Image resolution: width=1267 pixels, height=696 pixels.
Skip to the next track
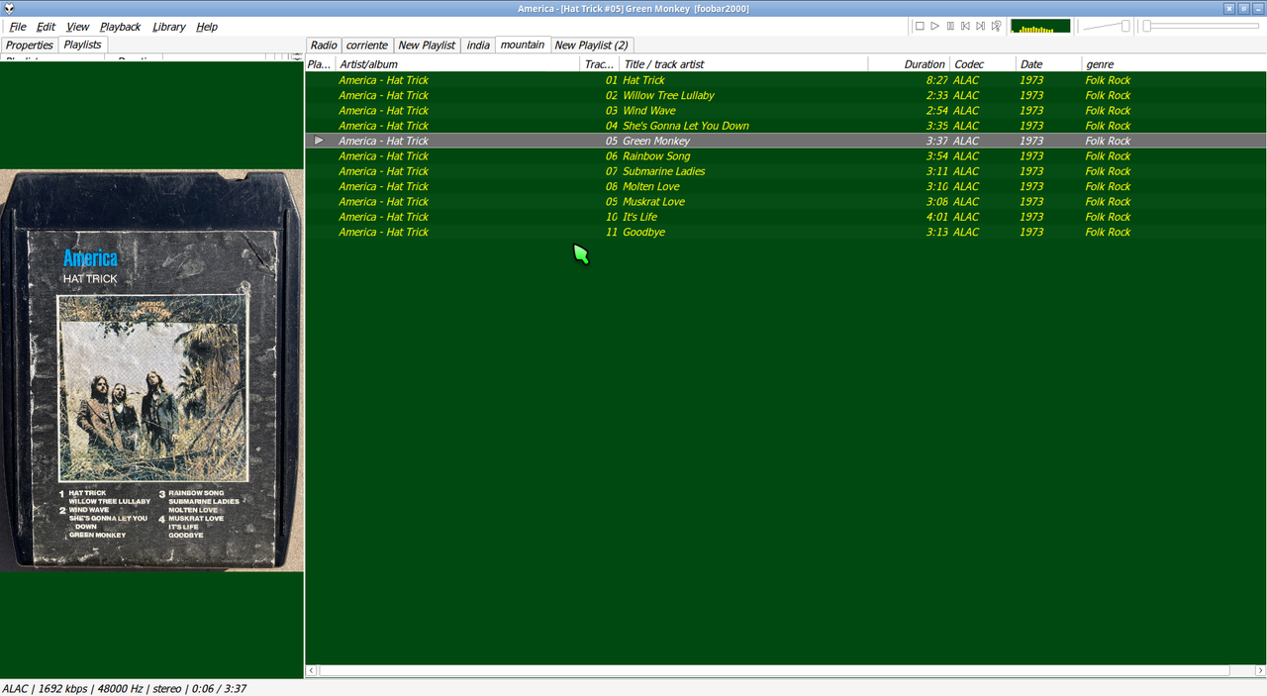coord(981,26)
